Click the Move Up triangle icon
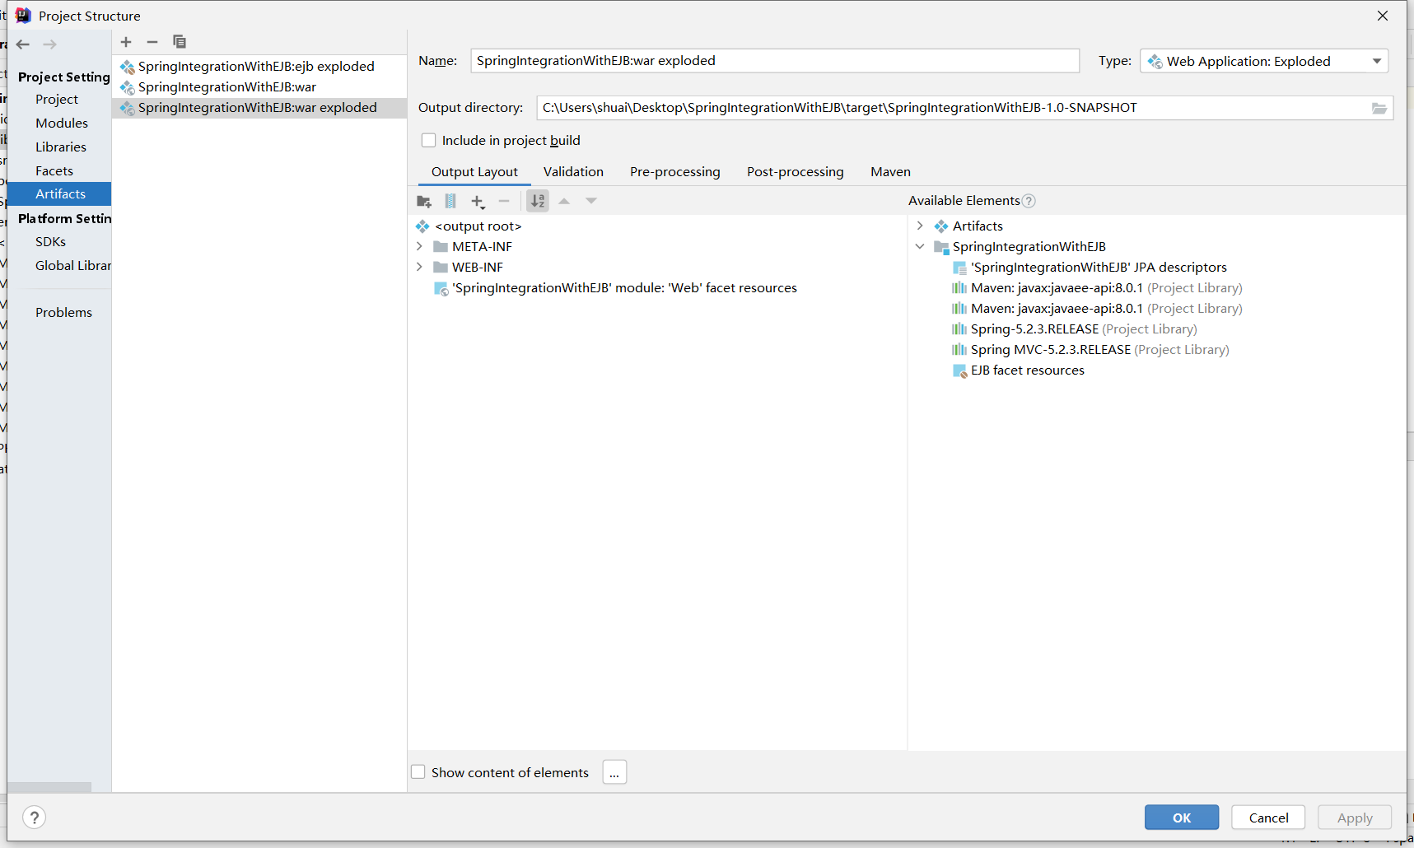The height and width of the screenshot is (848, 1414). pyautogui.click(x=564, y=201)
